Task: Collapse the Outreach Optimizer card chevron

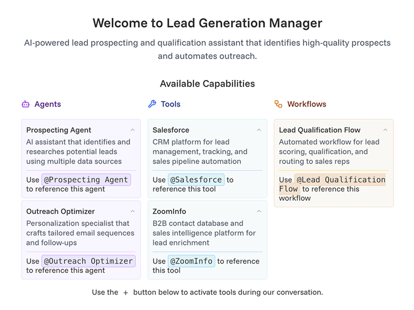Action: click(132, 211)
